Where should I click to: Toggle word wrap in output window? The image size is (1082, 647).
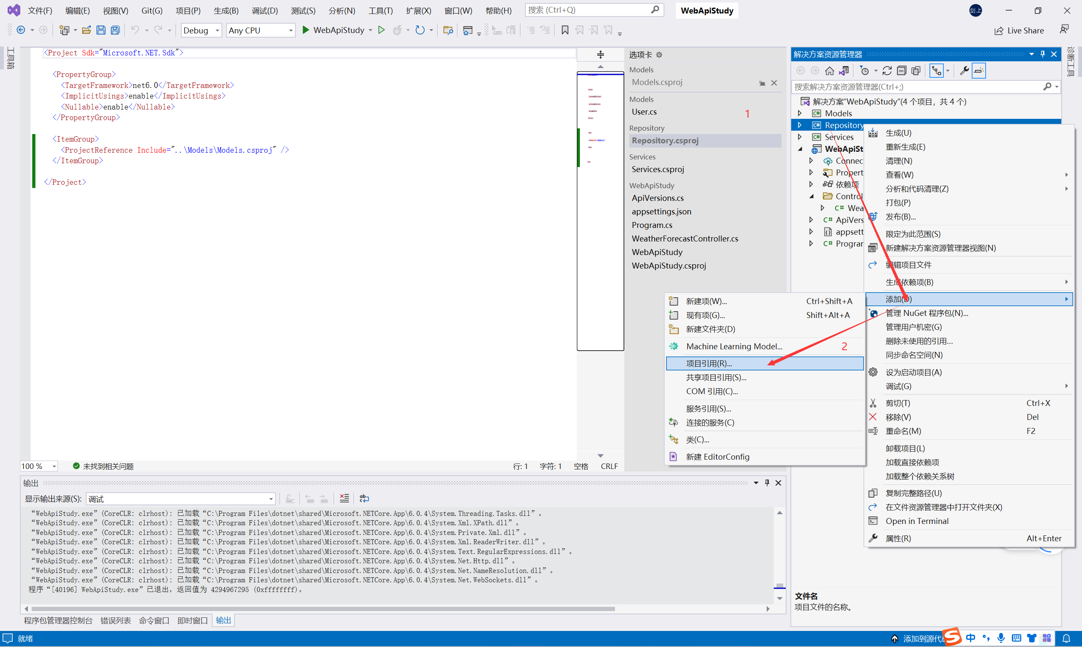[x=364, y=498]
